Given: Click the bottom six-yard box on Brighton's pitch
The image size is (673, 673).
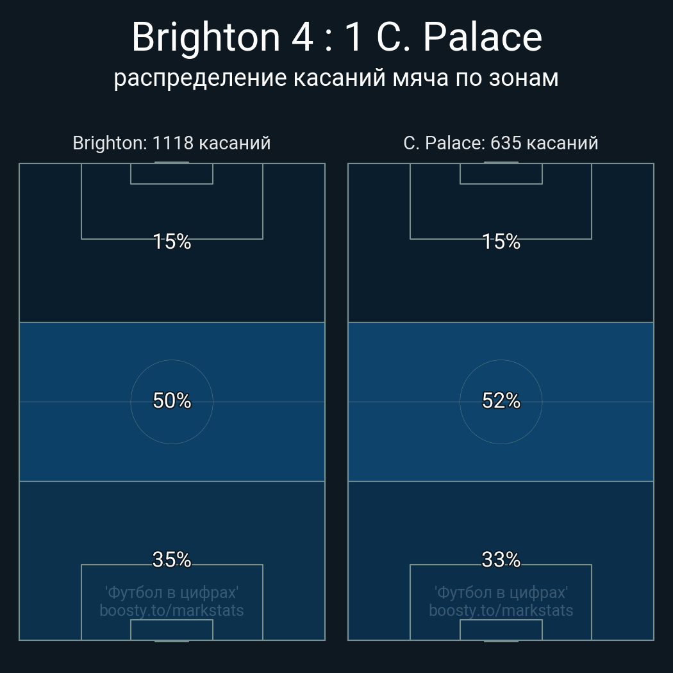Looking at the screenshot, I should pos(172,630).
